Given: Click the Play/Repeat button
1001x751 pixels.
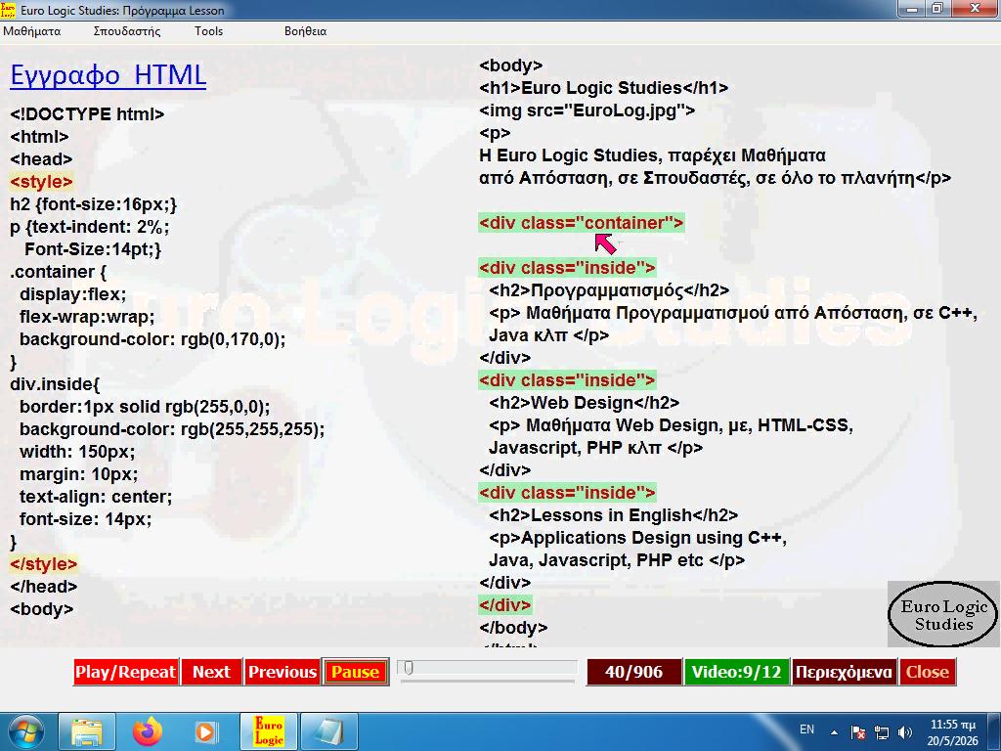Looking at the screenshot, I should click(x=126, y=672).
